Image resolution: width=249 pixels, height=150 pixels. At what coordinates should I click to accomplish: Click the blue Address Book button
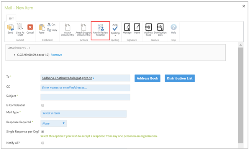(147, 78)
